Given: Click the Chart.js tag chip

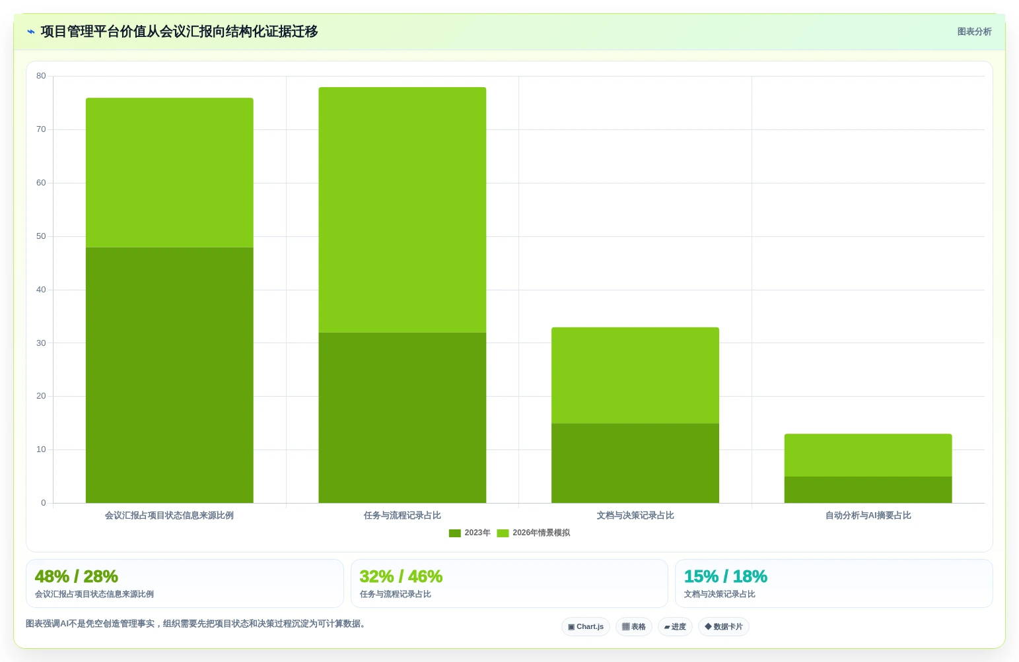Looking at the screenshot, I should 586,627.
